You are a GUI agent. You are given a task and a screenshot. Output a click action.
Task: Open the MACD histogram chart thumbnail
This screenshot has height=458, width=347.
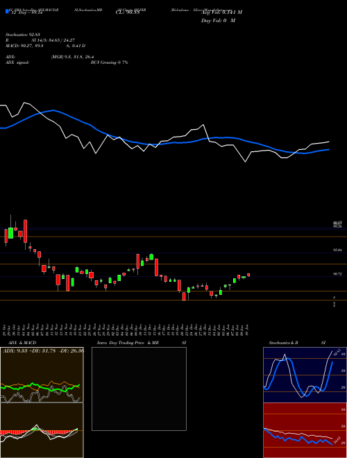(x=42, y=430)
